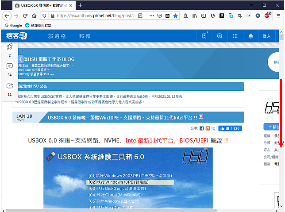The width and height of the screenshot is (285, 212).
Task: Open a new tab with plus button
Action: point(81,5)
